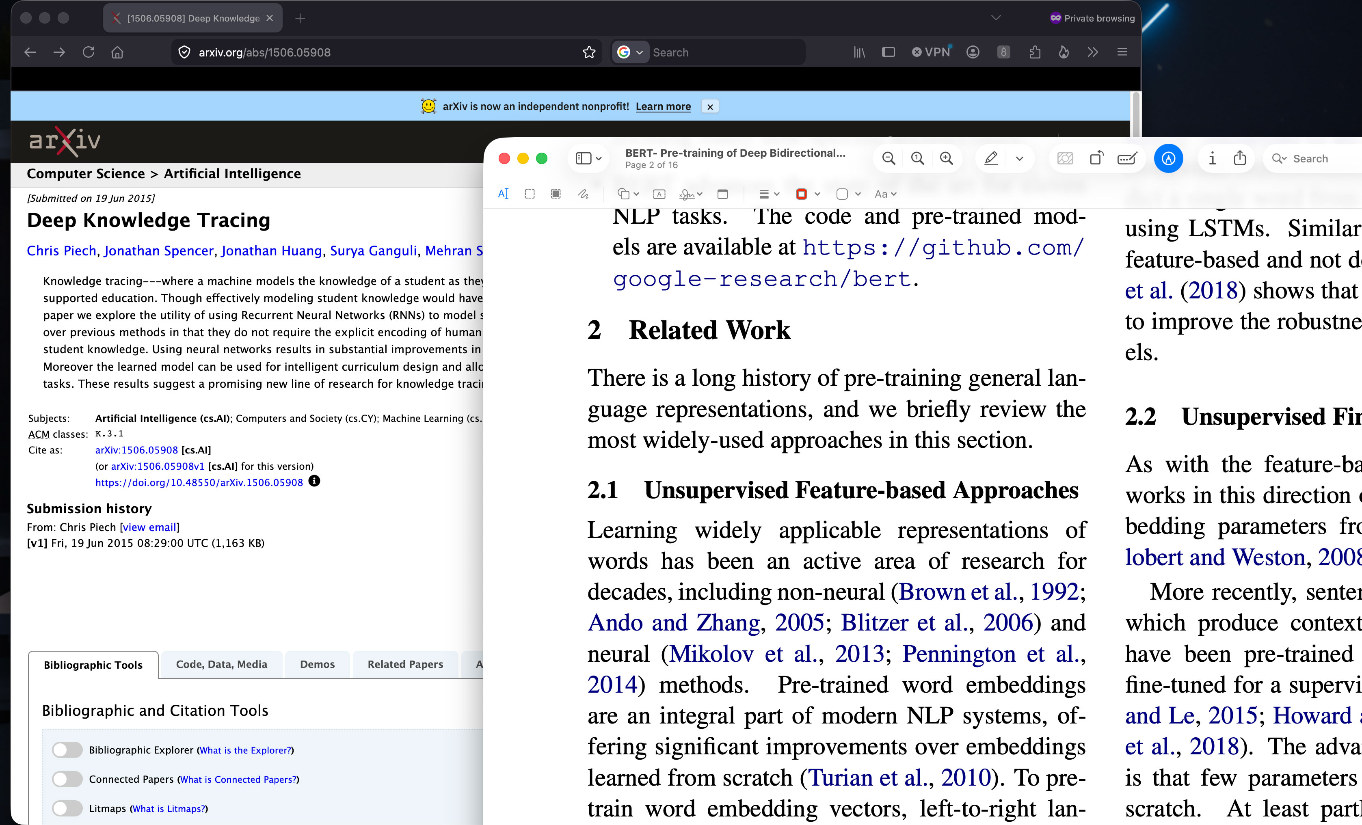The width and height of the screenshot is (1362, 825).
Task: Open the Code, Data, Media tab
Action: [x=221, y=664]
